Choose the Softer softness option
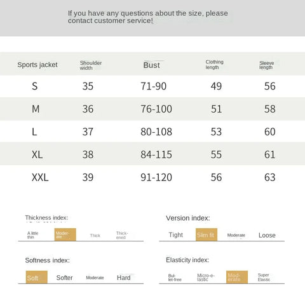 tap(64, 278)
